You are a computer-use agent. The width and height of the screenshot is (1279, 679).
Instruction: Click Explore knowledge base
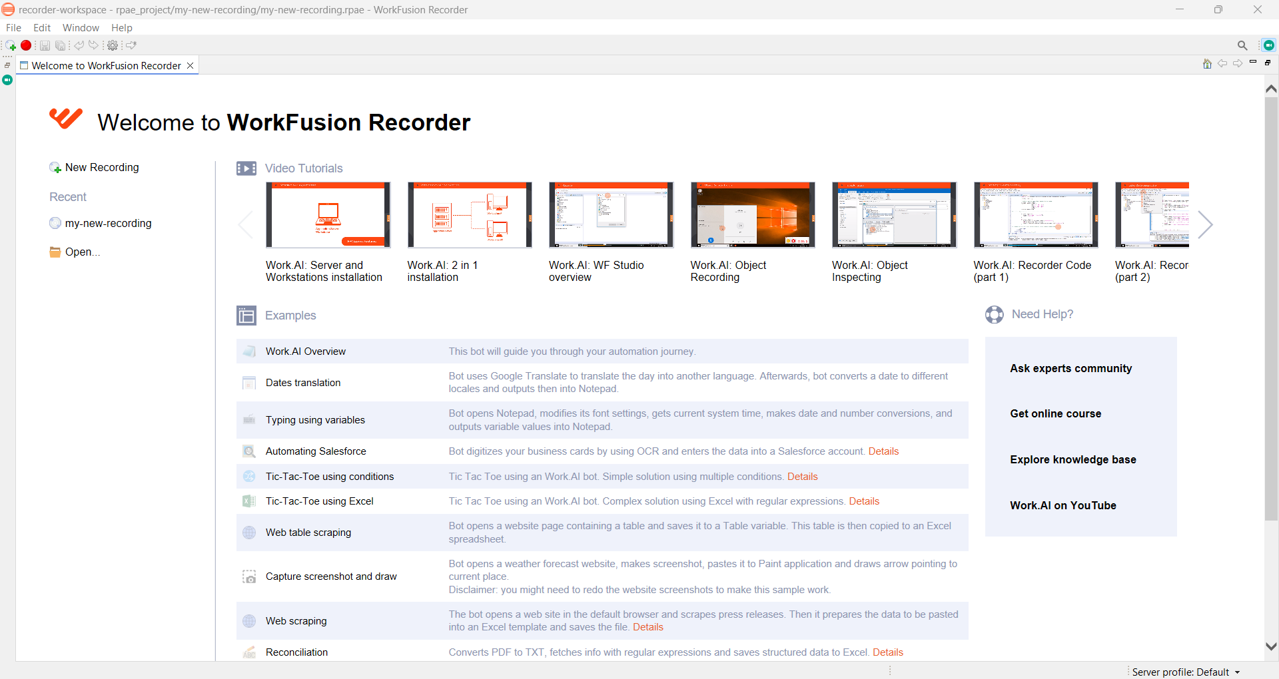pos(1072,459)
